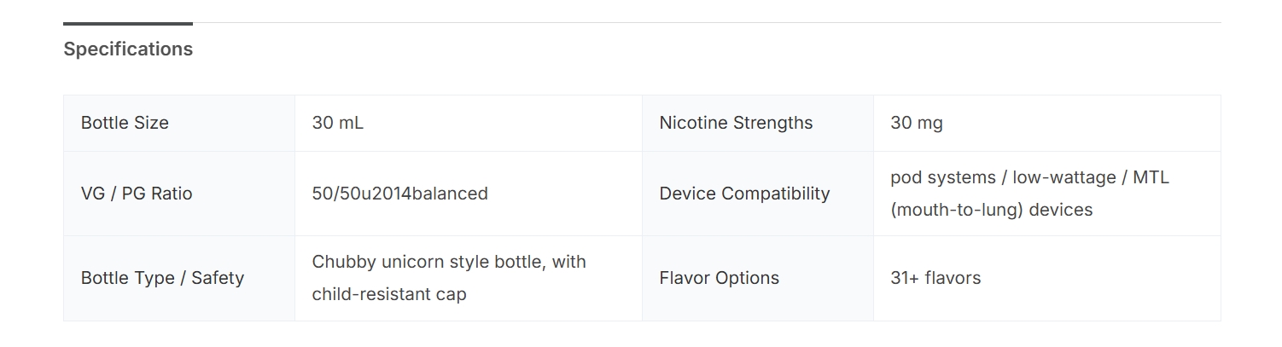The height and width of the screenshot is (347, 1282).
Task: Select the VG / PG Ratio label
Action: pos(137,194)
